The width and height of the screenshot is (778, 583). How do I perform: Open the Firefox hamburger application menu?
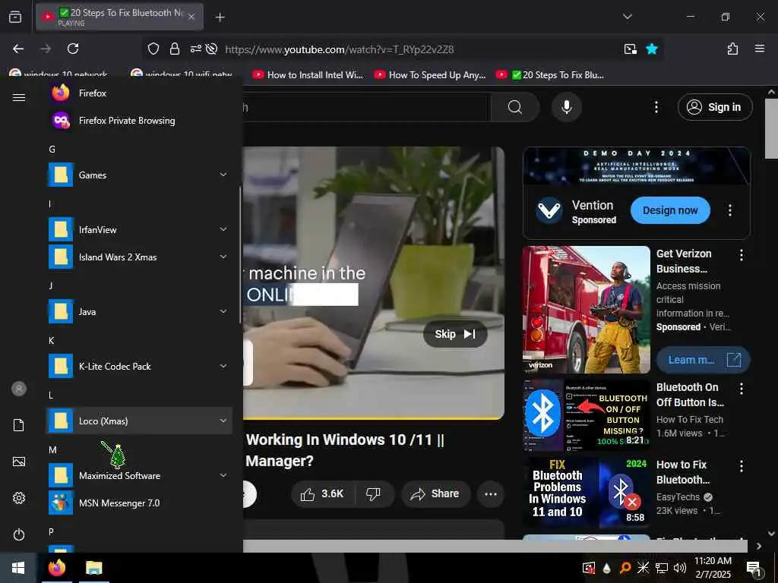pos(759,49)
